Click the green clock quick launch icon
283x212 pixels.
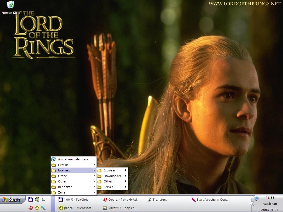click(37, 208)
